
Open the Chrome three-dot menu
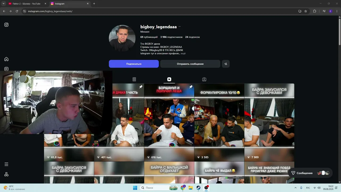click(x=337, y=11)
